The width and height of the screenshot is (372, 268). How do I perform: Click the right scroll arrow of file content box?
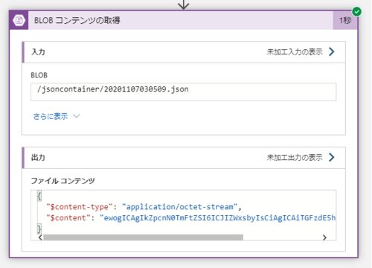324,237
